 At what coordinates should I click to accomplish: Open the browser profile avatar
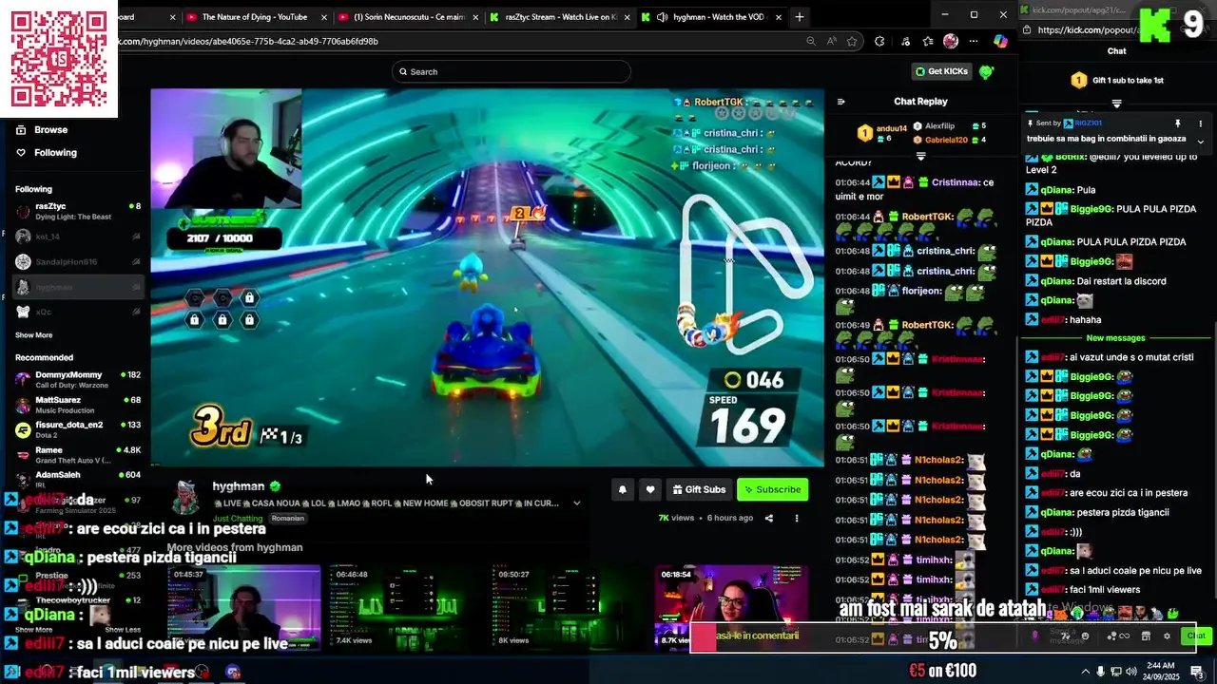coord(951,41)
